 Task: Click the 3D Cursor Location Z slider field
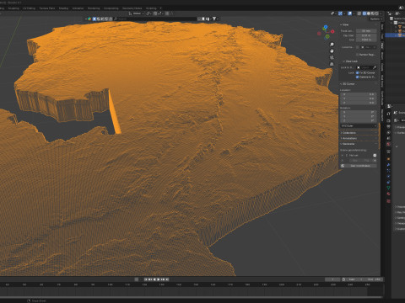359,103
